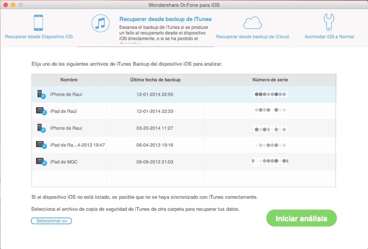Viewport: 368px width, 249px height.
Task: Click the iPad icon in the iPad de Raúl row
Action: pyautogui.click(x=42, y=111)
